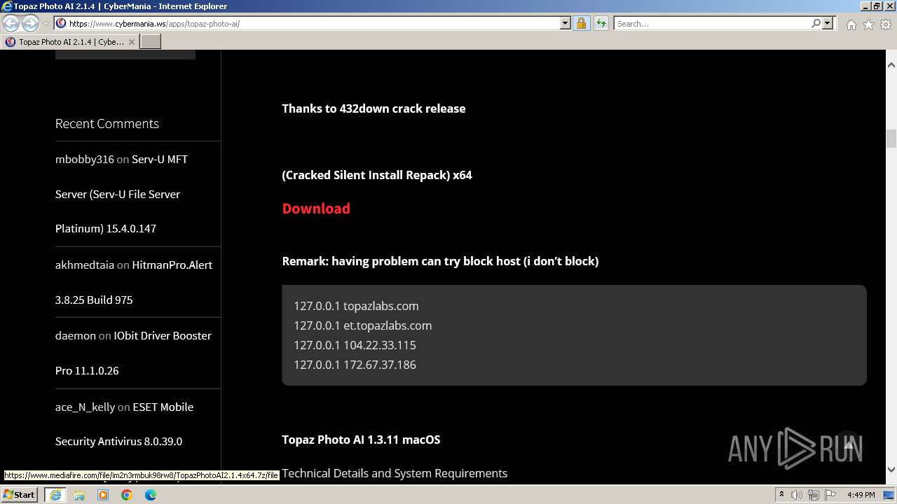The image size is (897, 504).
Task: Open Windows Media Player taskbar icon
Action: click(103, 495)
